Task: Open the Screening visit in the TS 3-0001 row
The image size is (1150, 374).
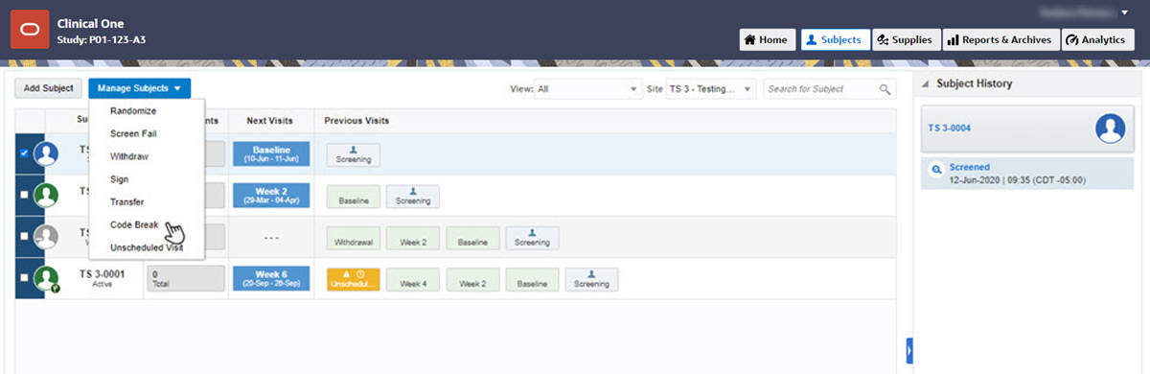Action: [591, 279]
